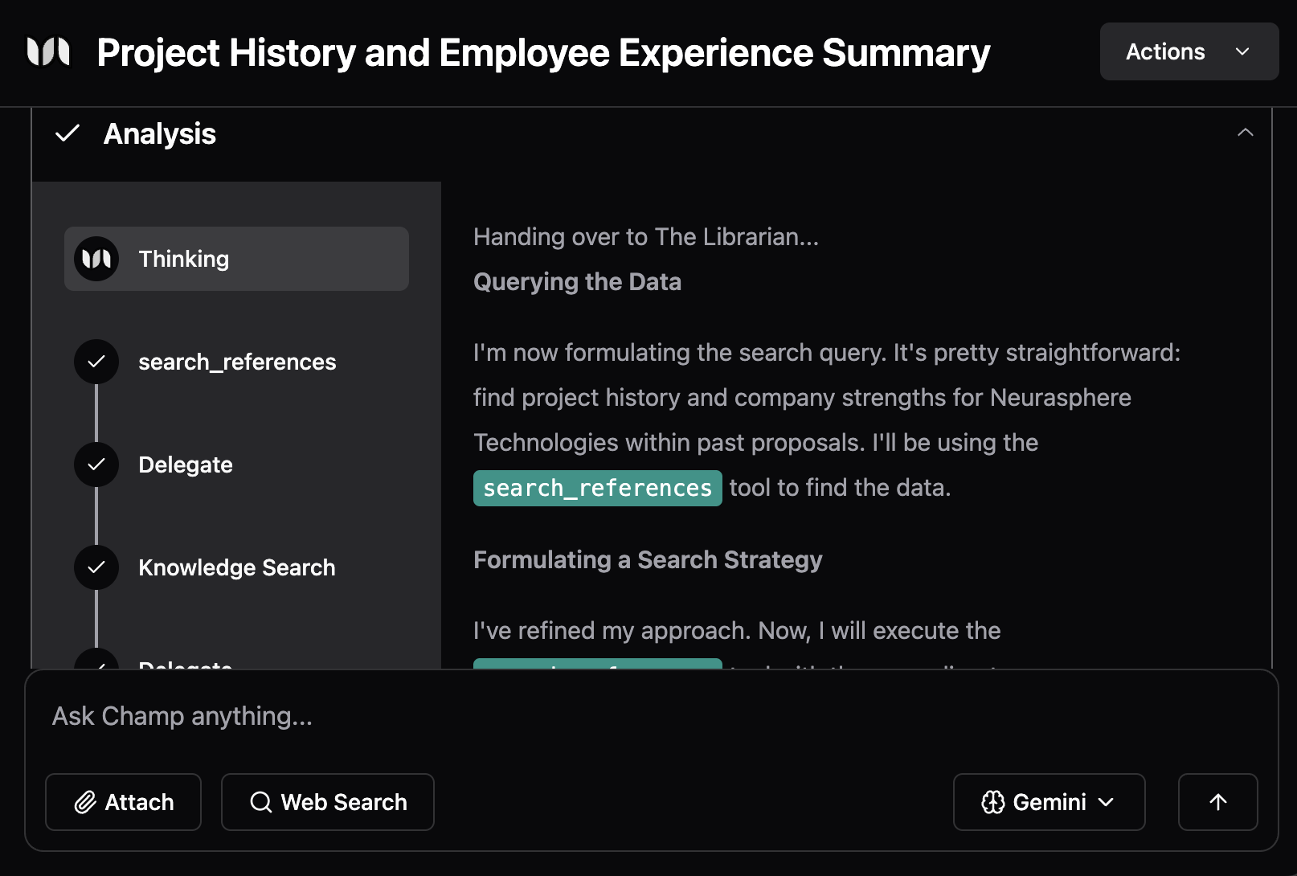1297x876 pixels.
Task: Collapse the Analysis section chevron
Action: pyautogui.click(x=1245, y=133)
